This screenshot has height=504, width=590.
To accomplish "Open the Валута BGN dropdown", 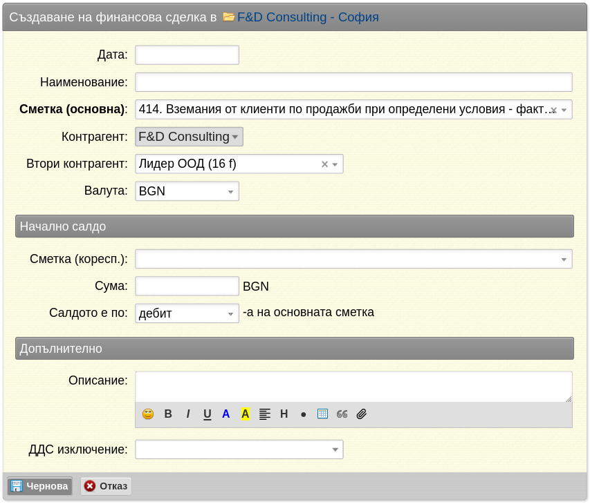I will click(187, 191).
